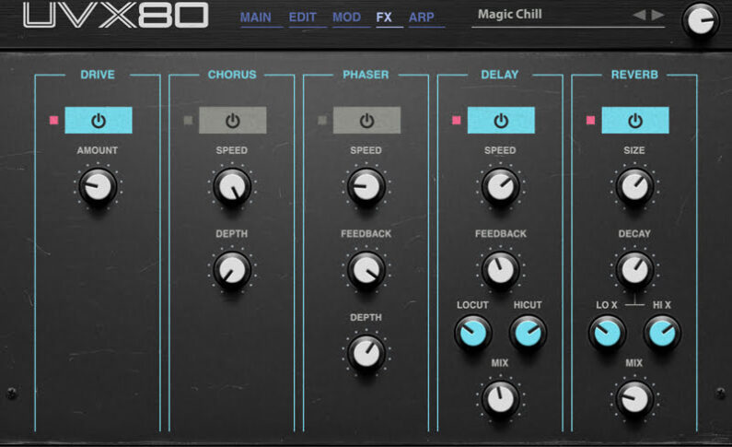Click the Reverb LO X blue knob

[607, 333]
